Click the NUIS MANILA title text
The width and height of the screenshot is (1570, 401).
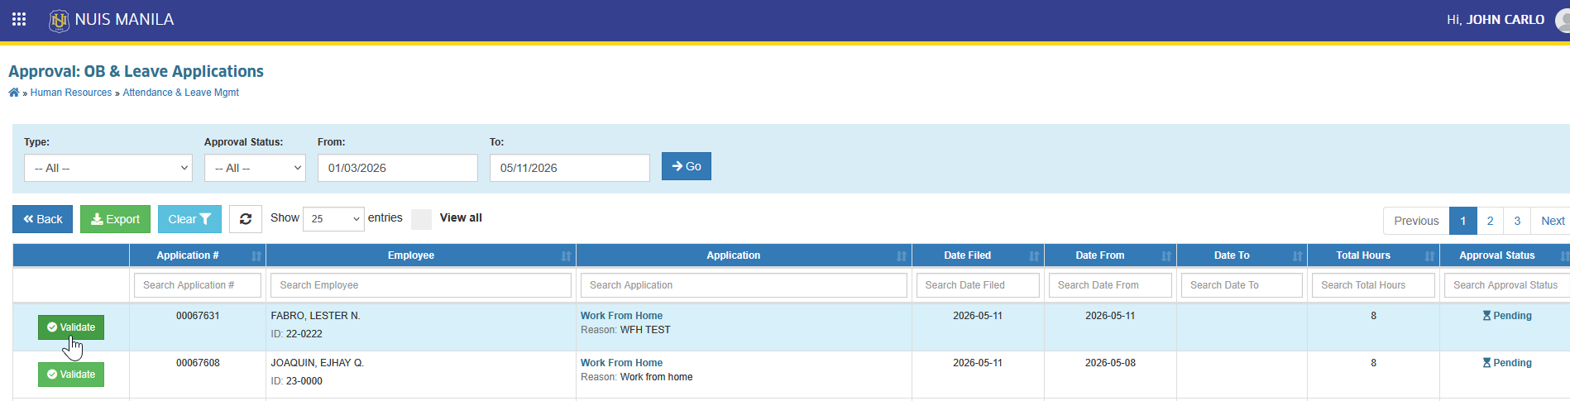(x=124, y=20)
